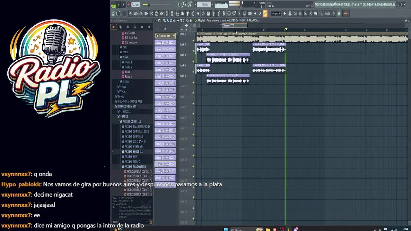Click the magnet snap icon in playlist
This screenshot has height=231, width=411.
tap(159, 21)
